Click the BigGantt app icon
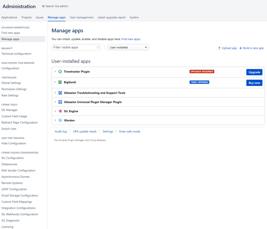The image size is (267, 229). (x=60, y=82)
